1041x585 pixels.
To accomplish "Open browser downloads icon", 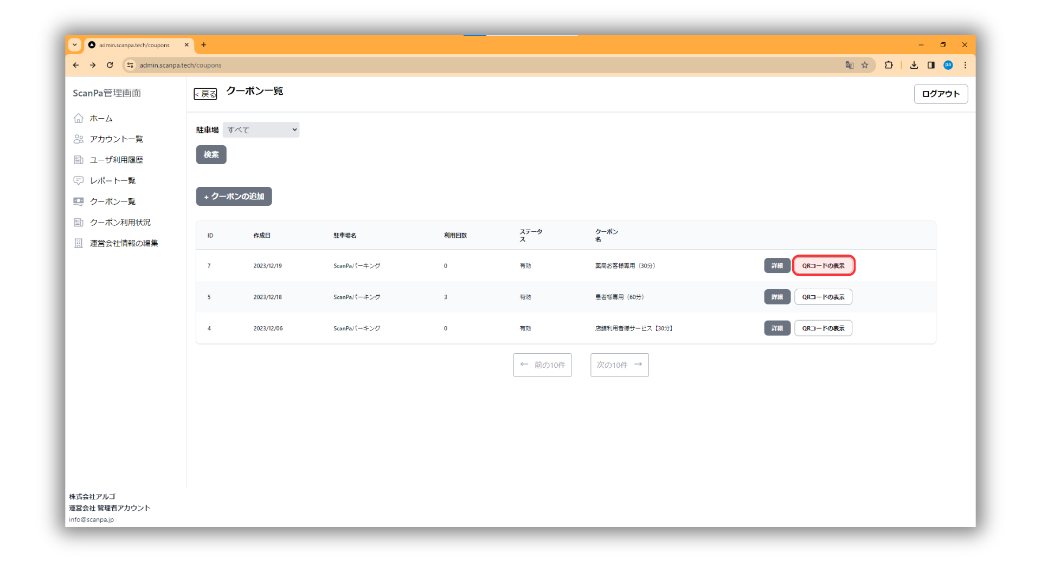I will point(914,65).
